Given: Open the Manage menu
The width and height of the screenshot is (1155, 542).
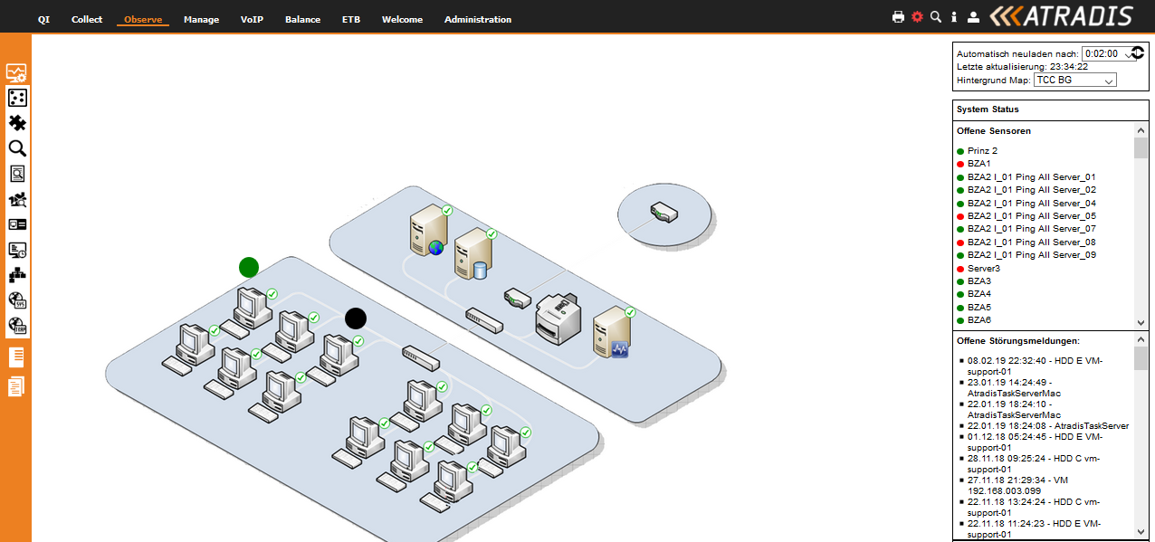Looking at the screenshot, I should click(201, 19).
